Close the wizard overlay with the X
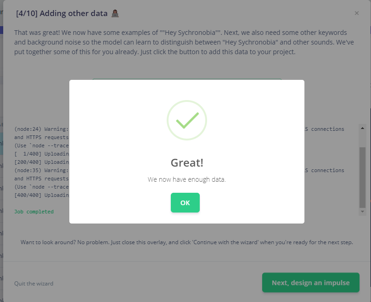This screenshot has width=371, height=302. pos(357,13)
